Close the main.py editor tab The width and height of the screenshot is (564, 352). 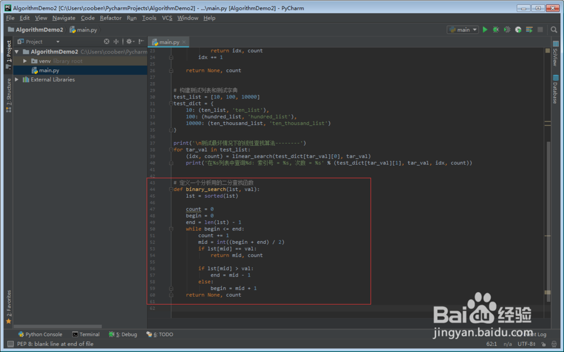pyautogui.click(x=184, y=42)
